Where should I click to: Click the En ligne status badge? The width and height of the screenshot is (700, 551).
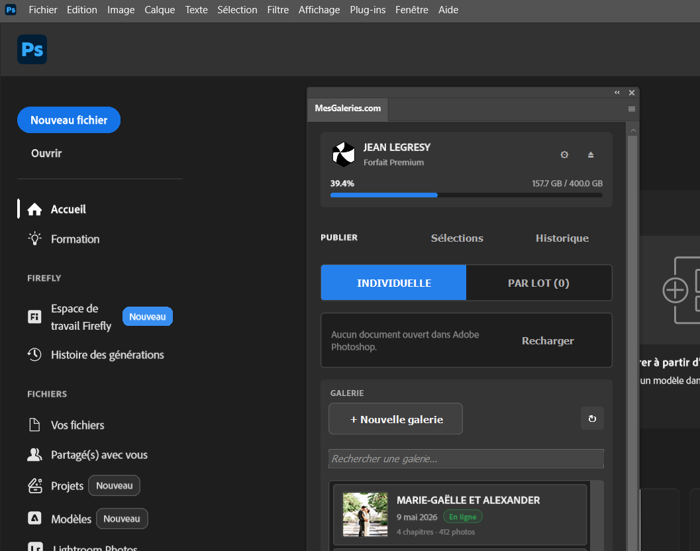pos(462,517)
